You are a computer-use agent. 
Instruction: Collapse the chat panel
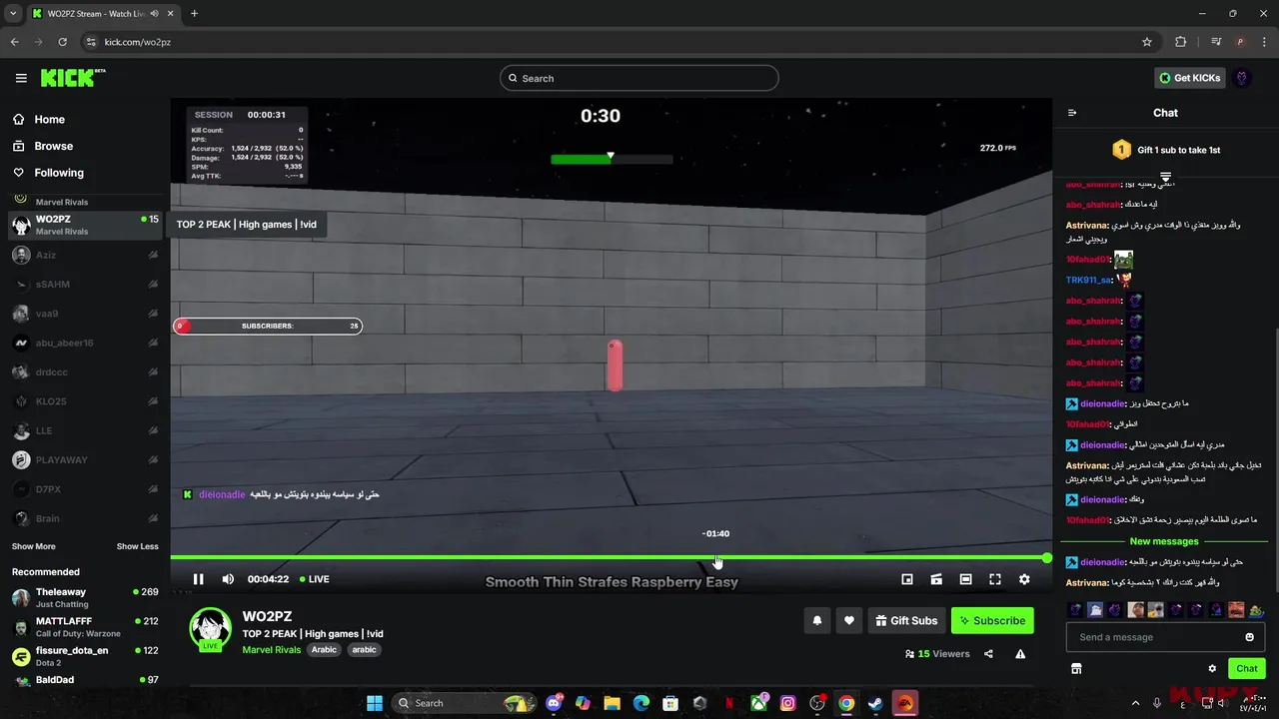pos(1072,113)
